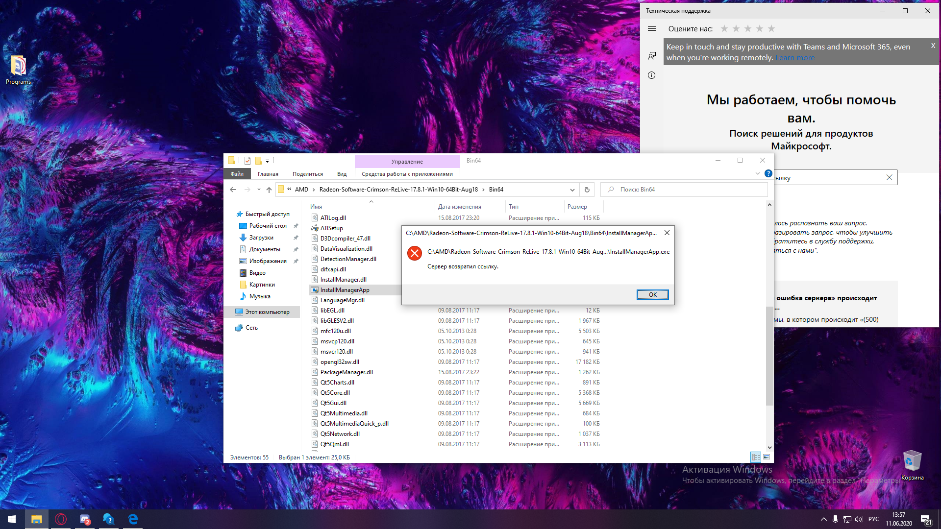Open the Windows Start menu
This screenshot has height=529, width=941.
[12, 519]
